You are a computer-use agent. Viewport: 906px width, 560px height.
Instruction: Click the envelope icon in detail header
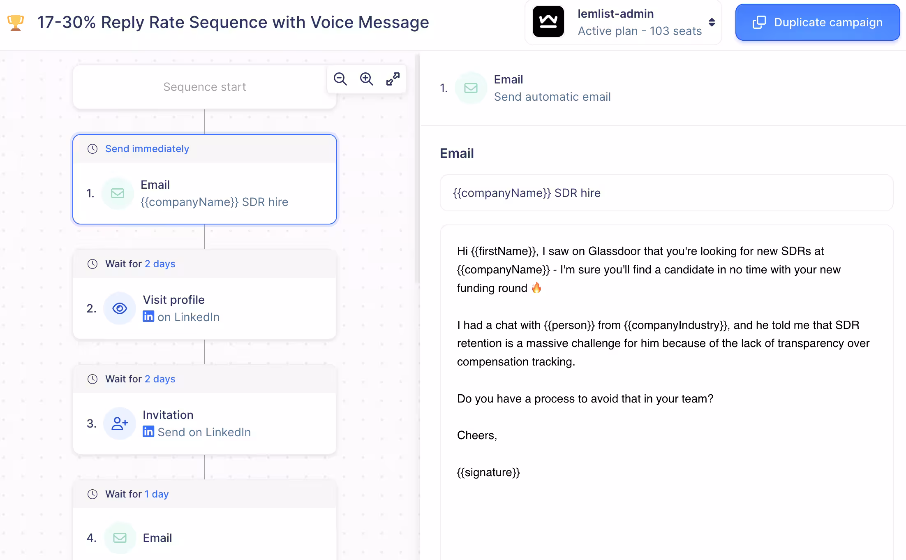pyautogui.click(x=471, y=88)
